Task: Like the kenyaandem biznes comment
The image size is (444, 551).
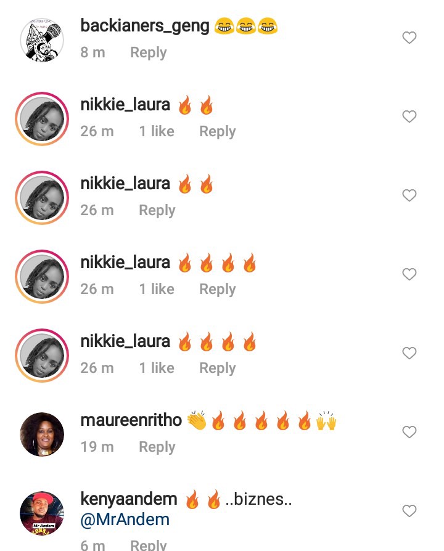Action: 409,511
